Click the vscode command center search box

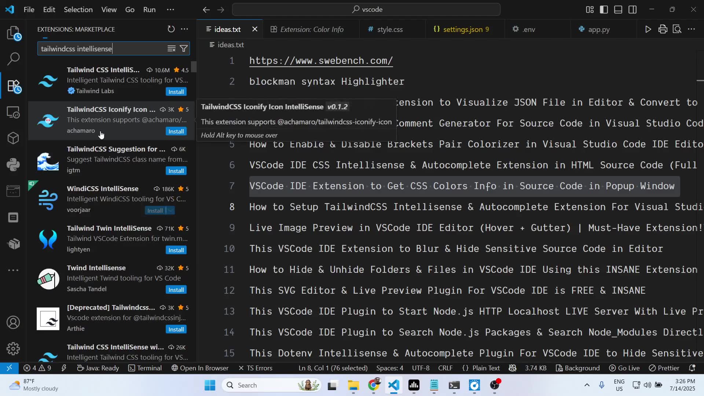coord(366,10)
